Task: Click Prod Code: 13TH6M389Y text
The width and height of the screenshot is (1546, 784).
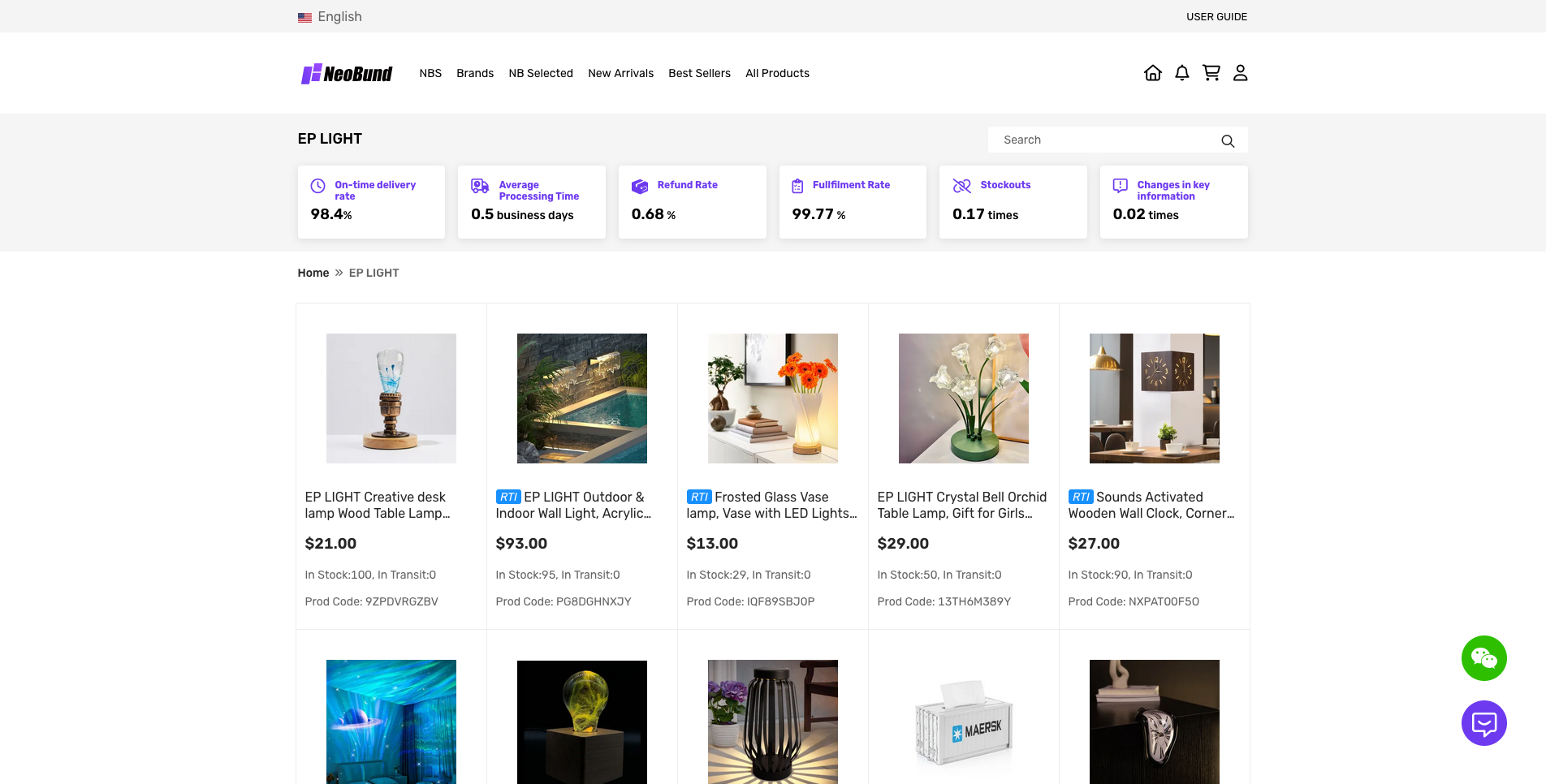Action: pos(944,601)
